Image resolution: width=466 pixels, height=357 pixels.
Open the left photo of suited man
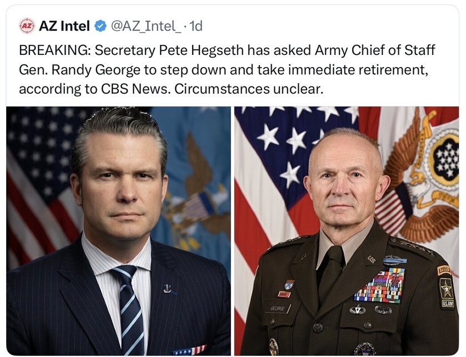(118, 231)
